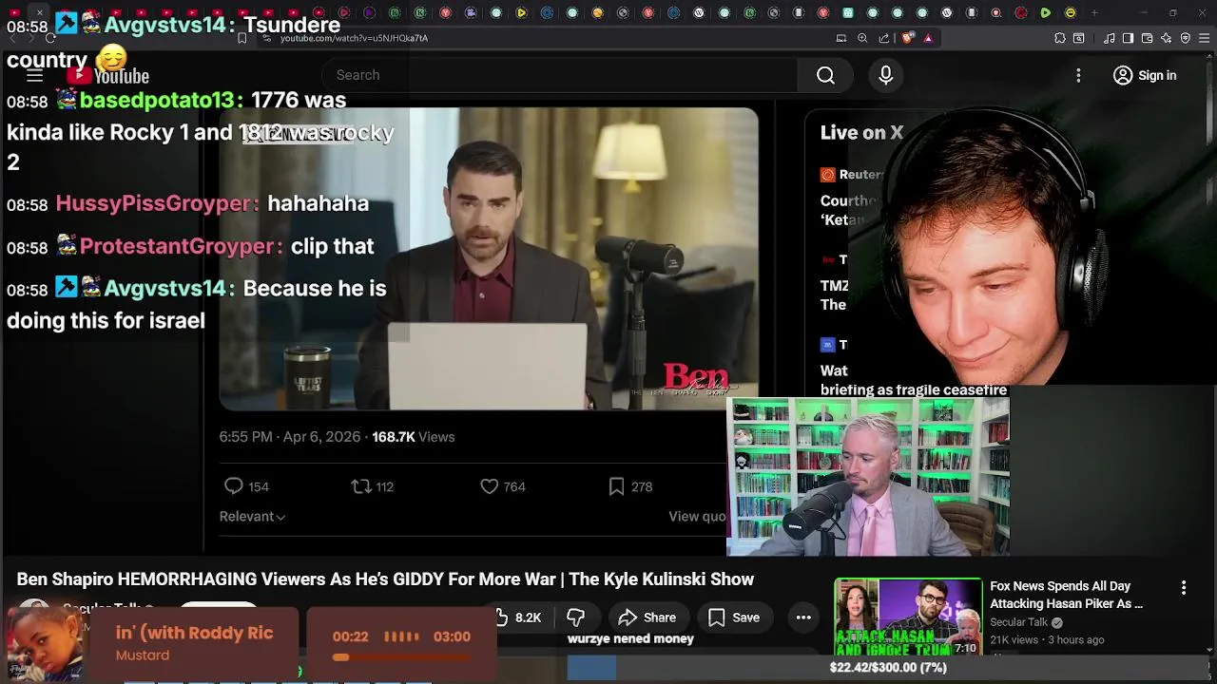
Task: Open the tweet replies, count 154
Action: (x=246, y=486)
